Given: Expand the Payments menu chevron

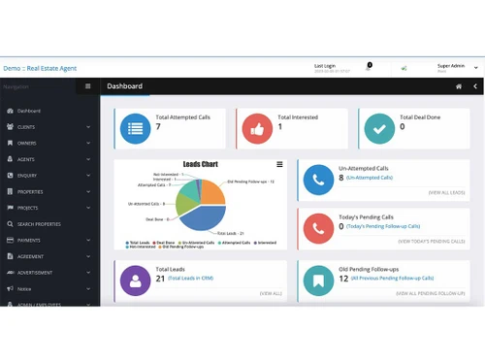Looking at the screenshot, I should 88,240.
